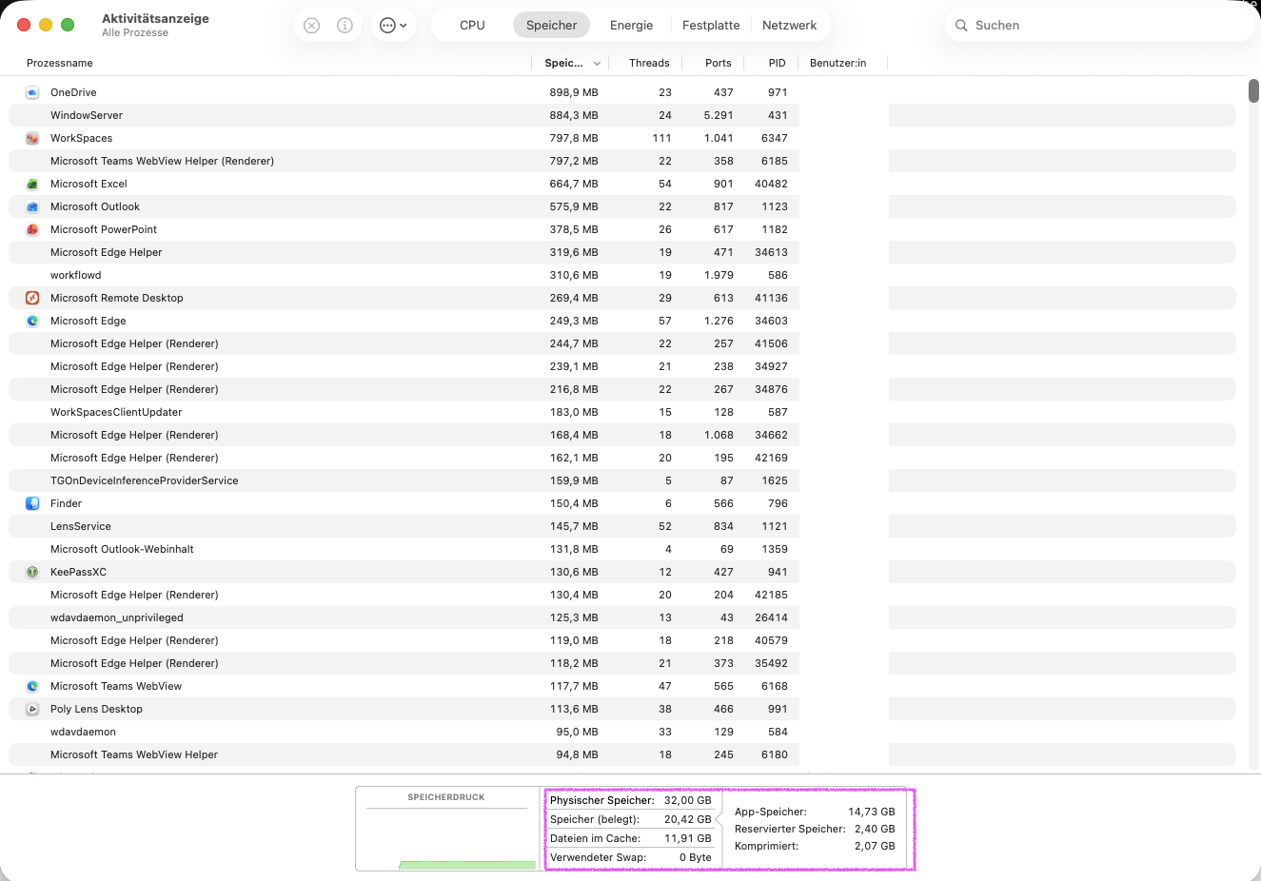Open the ellipsis options dropdown
The height and width of the screenshot is (881, 1261).
(393, 26)
